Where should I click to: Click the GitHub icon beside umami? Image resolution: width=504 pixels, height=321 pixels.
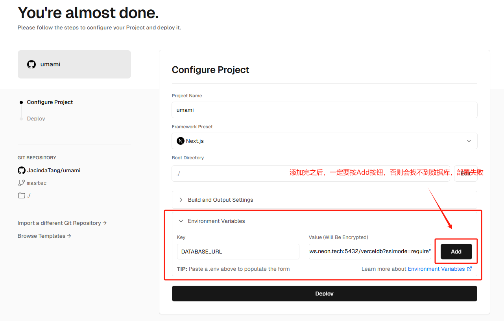coord(31,64)
